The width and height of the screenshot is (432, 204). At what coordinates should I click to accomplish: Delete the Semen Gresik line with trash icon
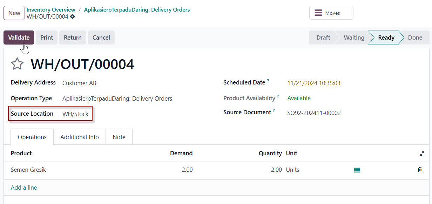[x=420, y=170]
